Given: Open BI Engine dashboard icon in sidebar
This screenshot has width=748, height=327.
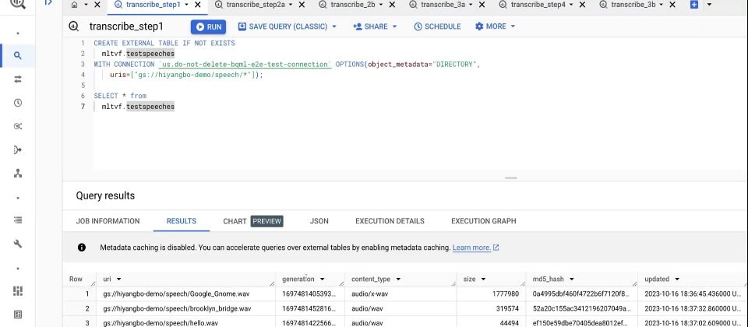Looking at the screenshot, I should (x=18, y=290).
